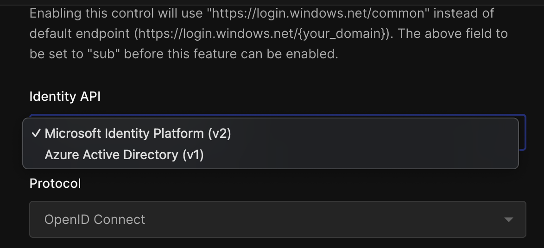The image size is (544, 248).
Task: Click "before this feature can be enabled" text
Action: pyautogui.click(x=231, y=54)
